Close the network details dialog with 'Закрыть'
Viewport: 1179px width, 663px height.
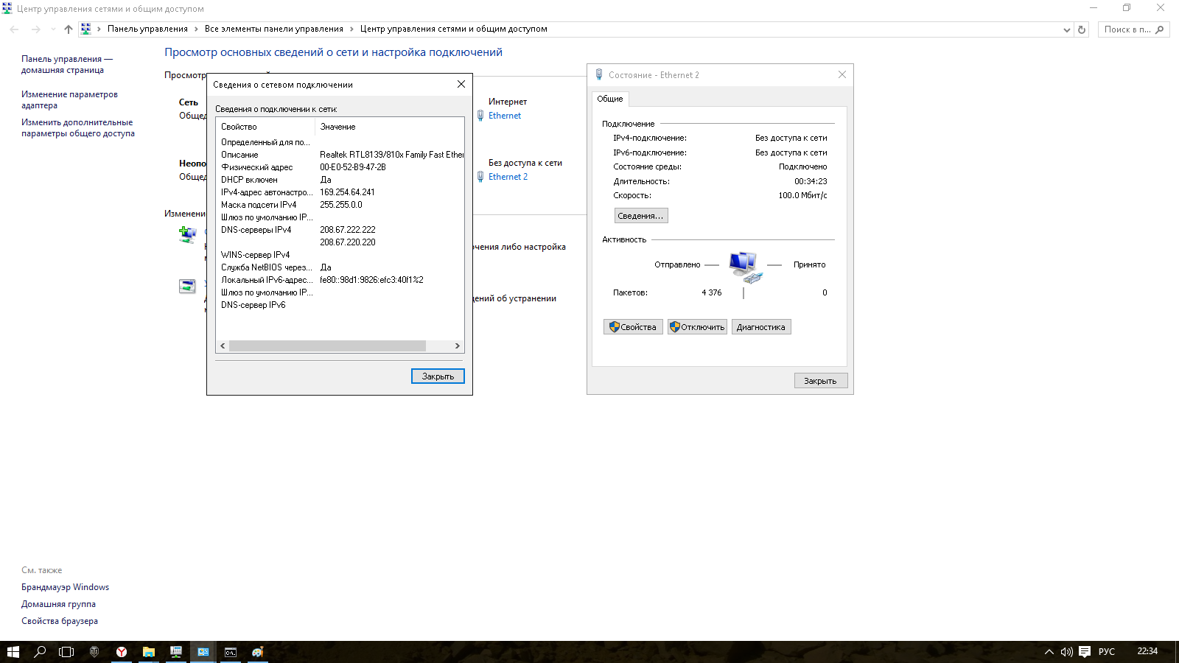click(x=438, y=376)
